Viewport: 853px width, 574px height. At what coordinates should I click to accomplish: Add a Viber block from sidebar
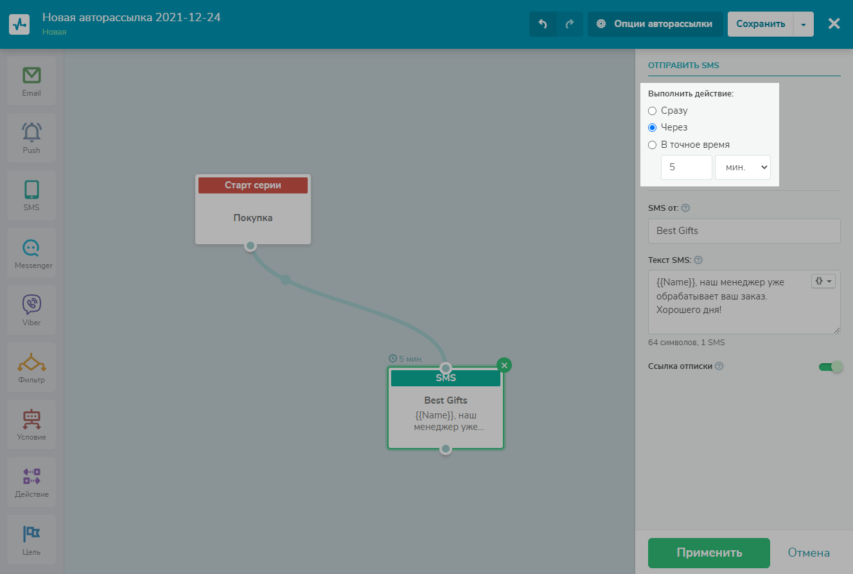click(31, 310)
